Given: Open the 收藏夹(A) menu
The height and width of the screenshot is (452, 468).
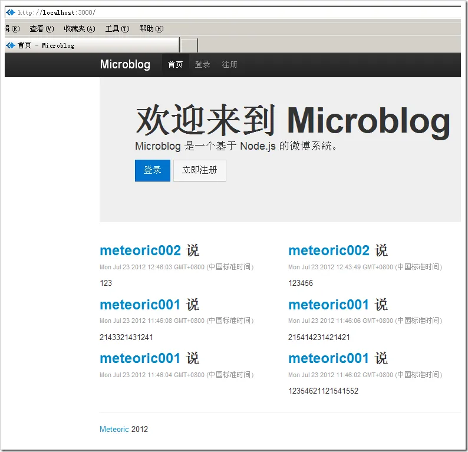Looking at the screenshot, I should [80, 29].
